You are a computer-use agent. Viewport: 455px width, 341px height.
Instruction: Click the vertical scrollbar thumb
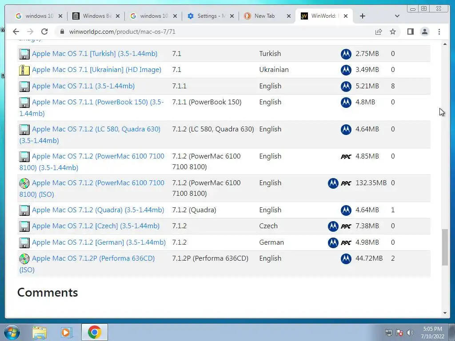tap(445, 247)
